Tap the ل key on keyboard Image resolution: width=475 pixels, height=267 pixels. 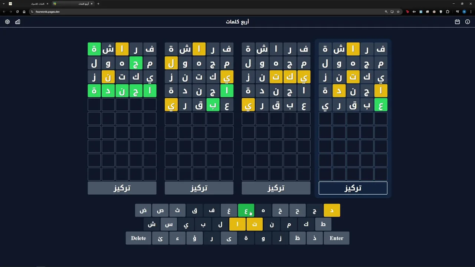tap(220, 224)
